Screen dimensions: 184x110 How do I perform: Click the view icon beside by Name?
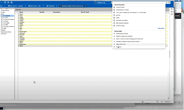(x=2, y=21)
